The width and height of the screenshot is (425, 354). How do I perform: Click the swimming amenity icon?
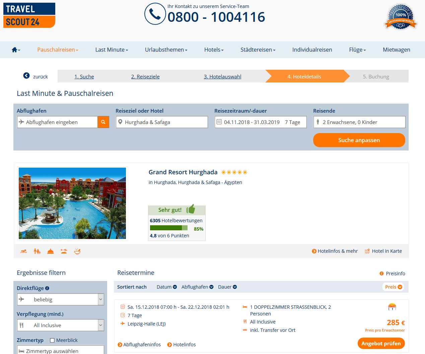23,251
